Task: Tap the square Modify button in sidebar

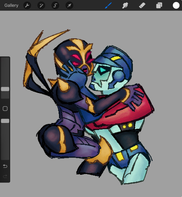Action: (x=5, y=109)
